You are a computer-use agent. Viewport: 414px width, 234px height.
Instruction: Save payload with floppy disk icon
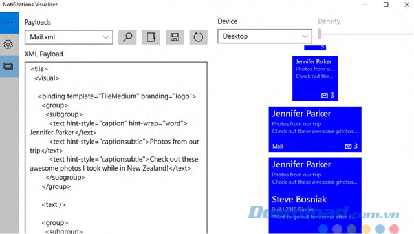tap(175, 37)
